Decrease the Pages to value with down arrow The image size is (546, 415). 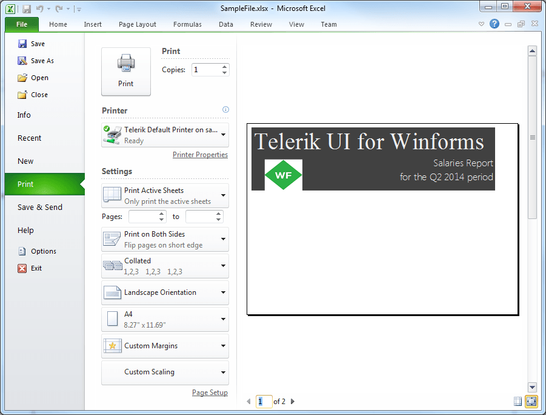pos(218,220)
